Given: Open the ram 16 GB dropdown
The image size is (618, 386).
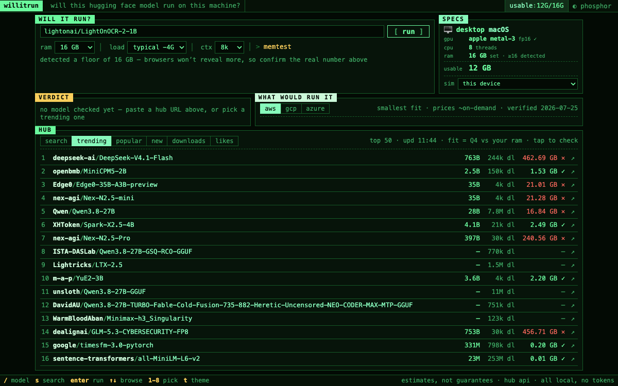Looking at the screenshot, I should coord(75,47).
